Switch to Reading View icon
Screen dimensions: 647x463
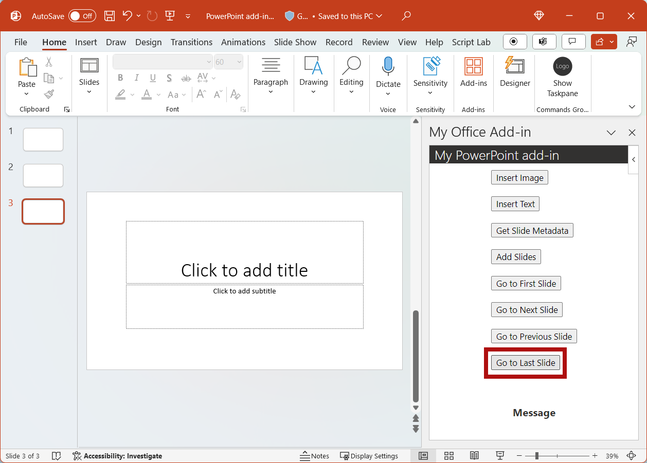[x=474, y=456]
